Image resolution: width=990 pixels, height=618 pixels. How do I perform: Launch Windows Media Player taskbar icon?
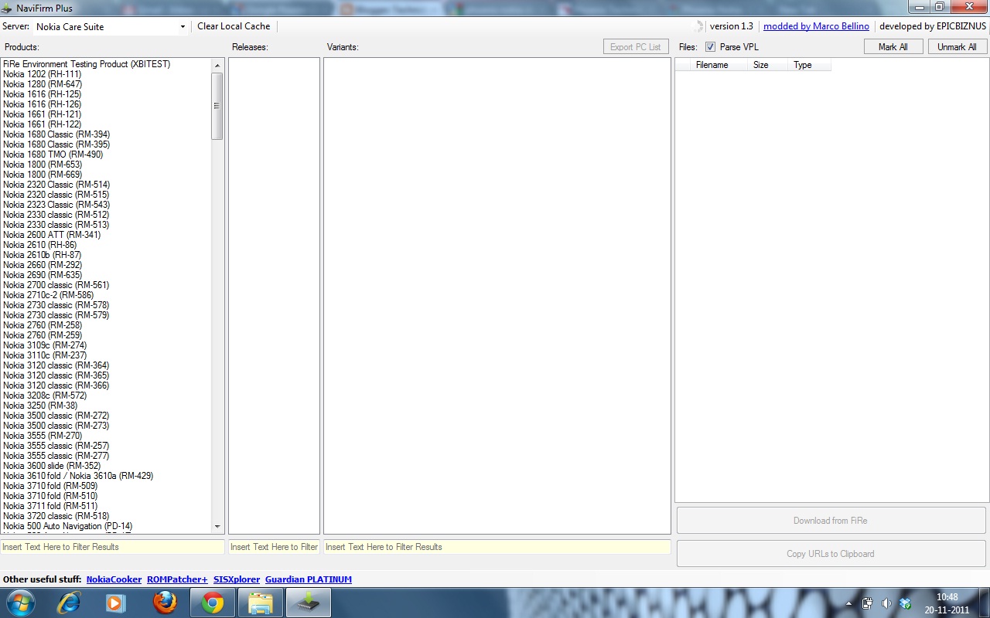(116, 603)
